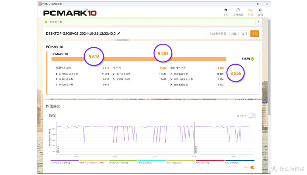Viewport: 307px width, 175px height.
Task: Open the home page icon
Action: pos(226,10)
